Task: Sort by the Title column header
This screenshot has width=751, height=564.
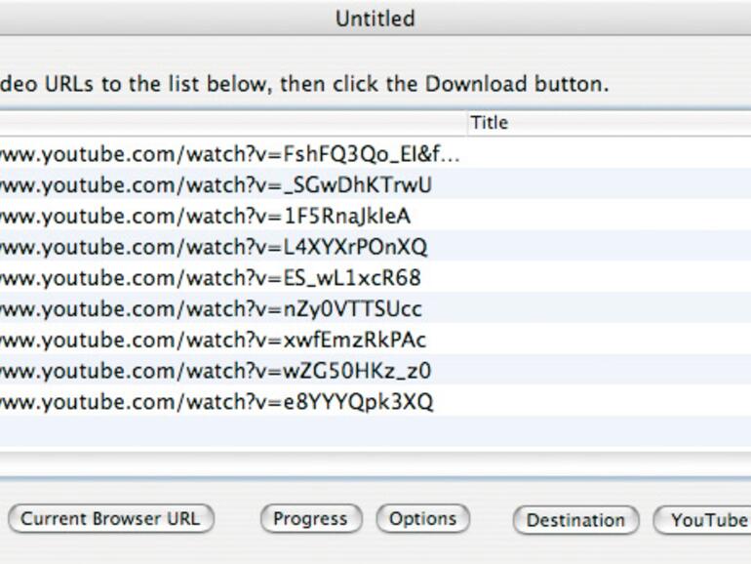Action: point(605,123)
